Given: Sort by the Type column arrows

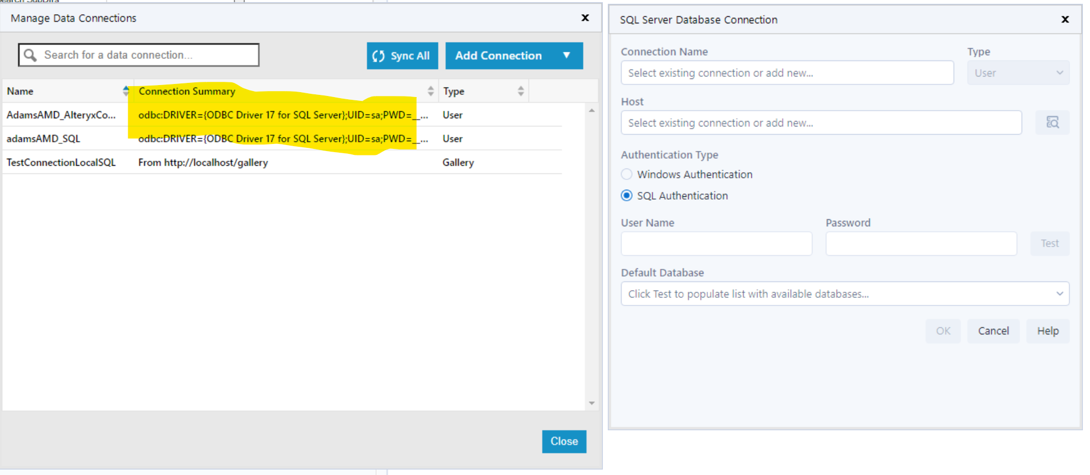Looking at the screenshot, I should [520, 91].
